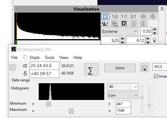Open the Extreme stretch mode dropdown
The height and width of the screenshot is (118, 167).
click(x=120, y=31)
